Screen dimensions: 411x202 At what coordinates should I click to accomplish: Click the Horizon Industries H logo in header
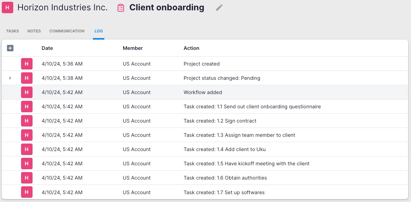(8, 7)
